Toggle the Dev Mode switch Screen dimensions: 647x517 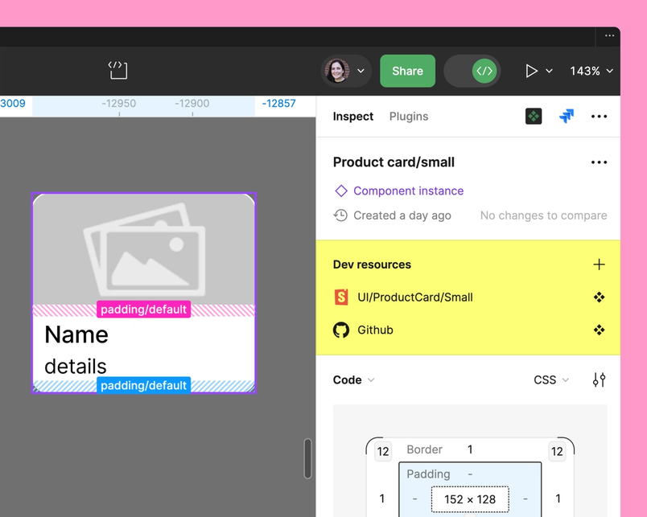pos(472,71)
